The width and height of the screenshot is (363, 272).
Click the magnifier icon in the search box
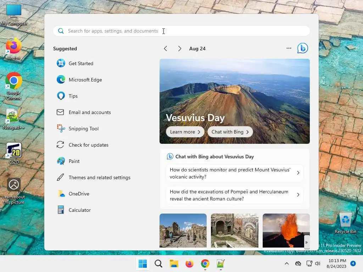pyautogui.click(x=61, y=31)
